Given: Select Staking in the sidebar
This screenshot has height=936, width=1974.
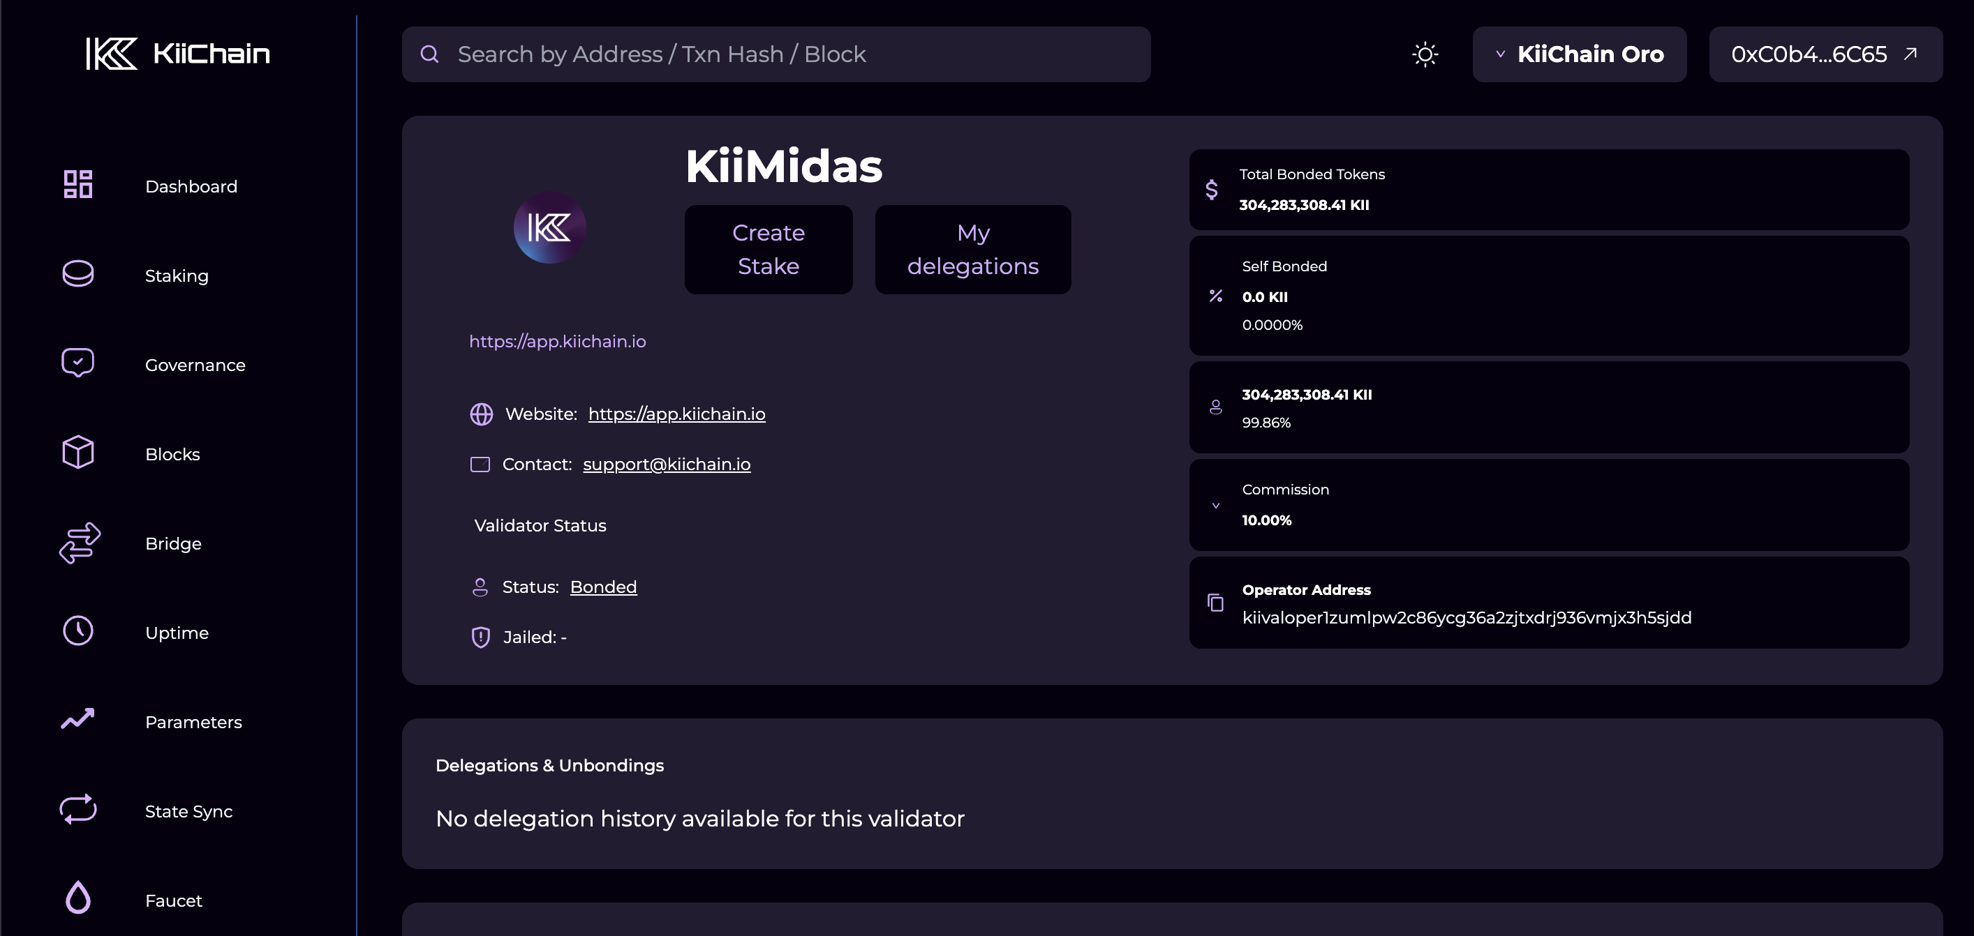Looking at the screenshot, I should (176, 275).
